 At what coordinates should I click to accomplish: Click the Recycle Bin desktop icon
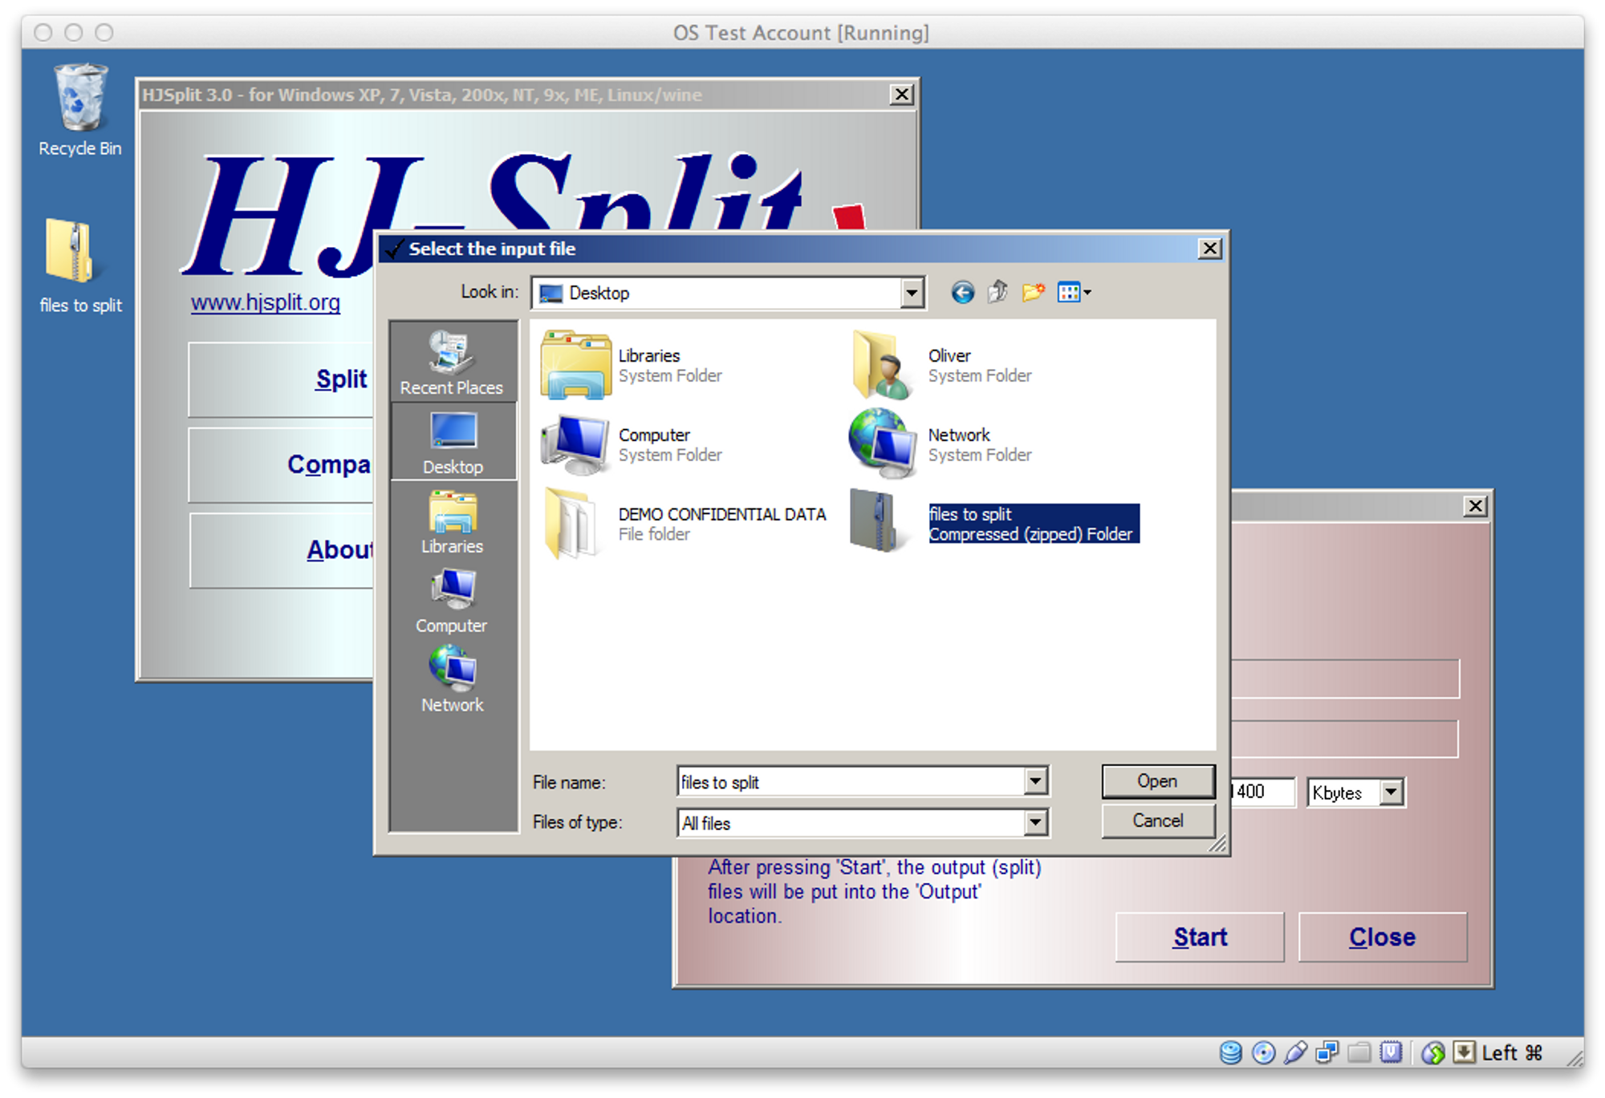tap(80, 108)
